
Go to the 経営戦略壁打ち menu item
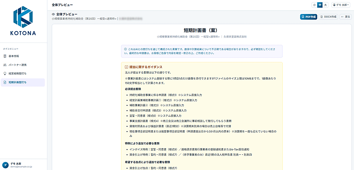23,73
